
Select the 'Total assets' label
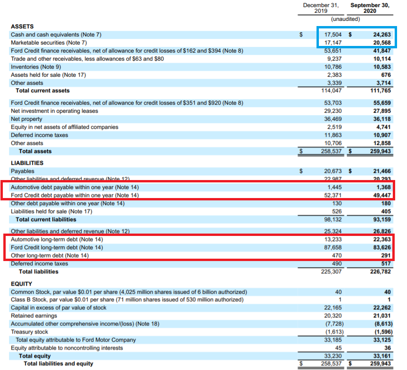tap(35, 151)
